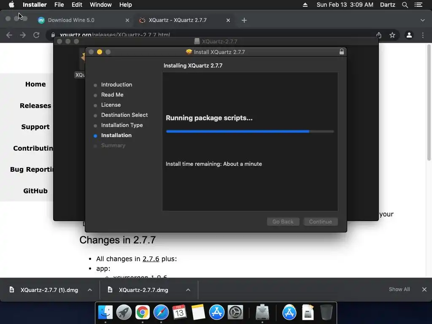The height and width of the screenshot is (324, 432).
Task: Reload the XQuartz page
Action: (x=36, y=35)
